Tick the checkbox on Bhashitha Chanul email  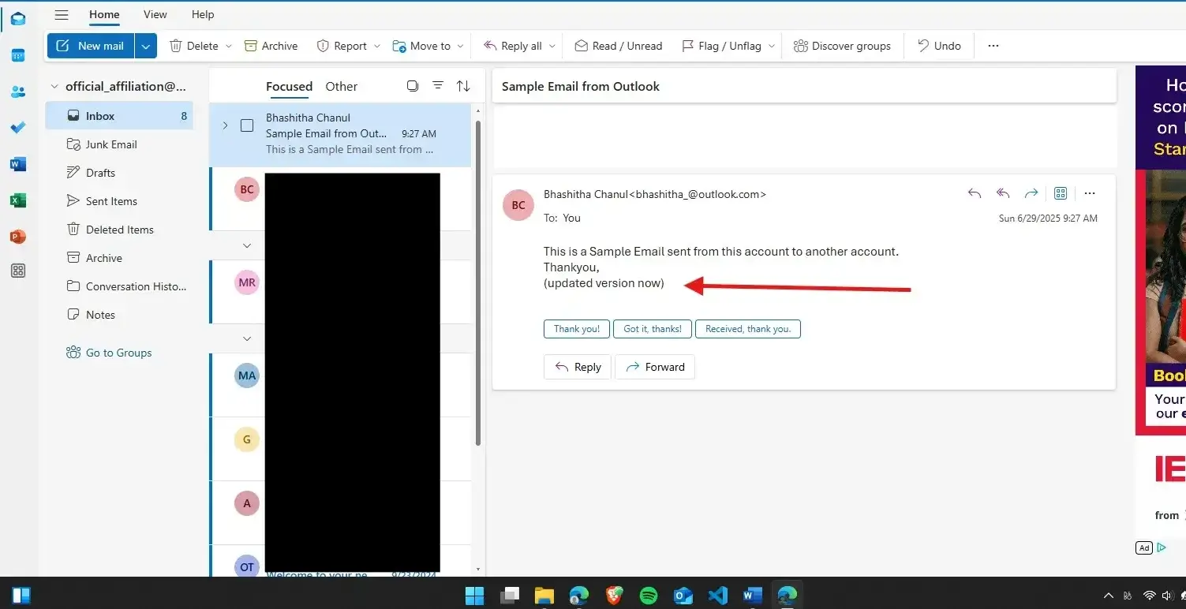click(x=247, y=125)
